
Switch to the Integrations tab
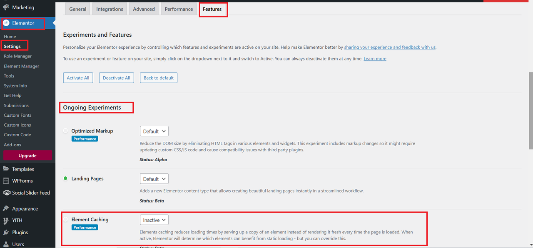point(110,9)
